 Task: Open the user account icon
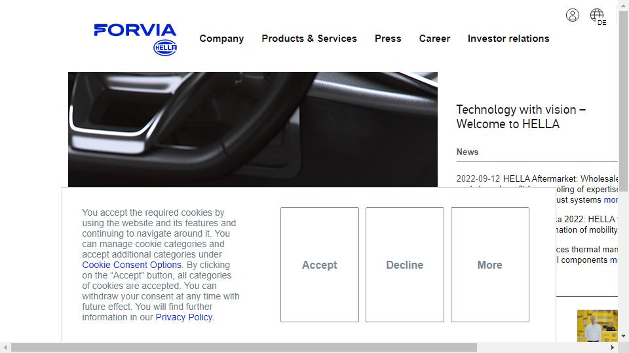pos(573,15)
